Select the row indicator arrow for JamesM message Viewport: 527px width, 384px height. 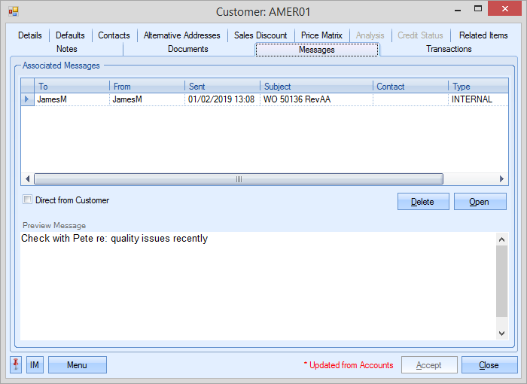27,99
